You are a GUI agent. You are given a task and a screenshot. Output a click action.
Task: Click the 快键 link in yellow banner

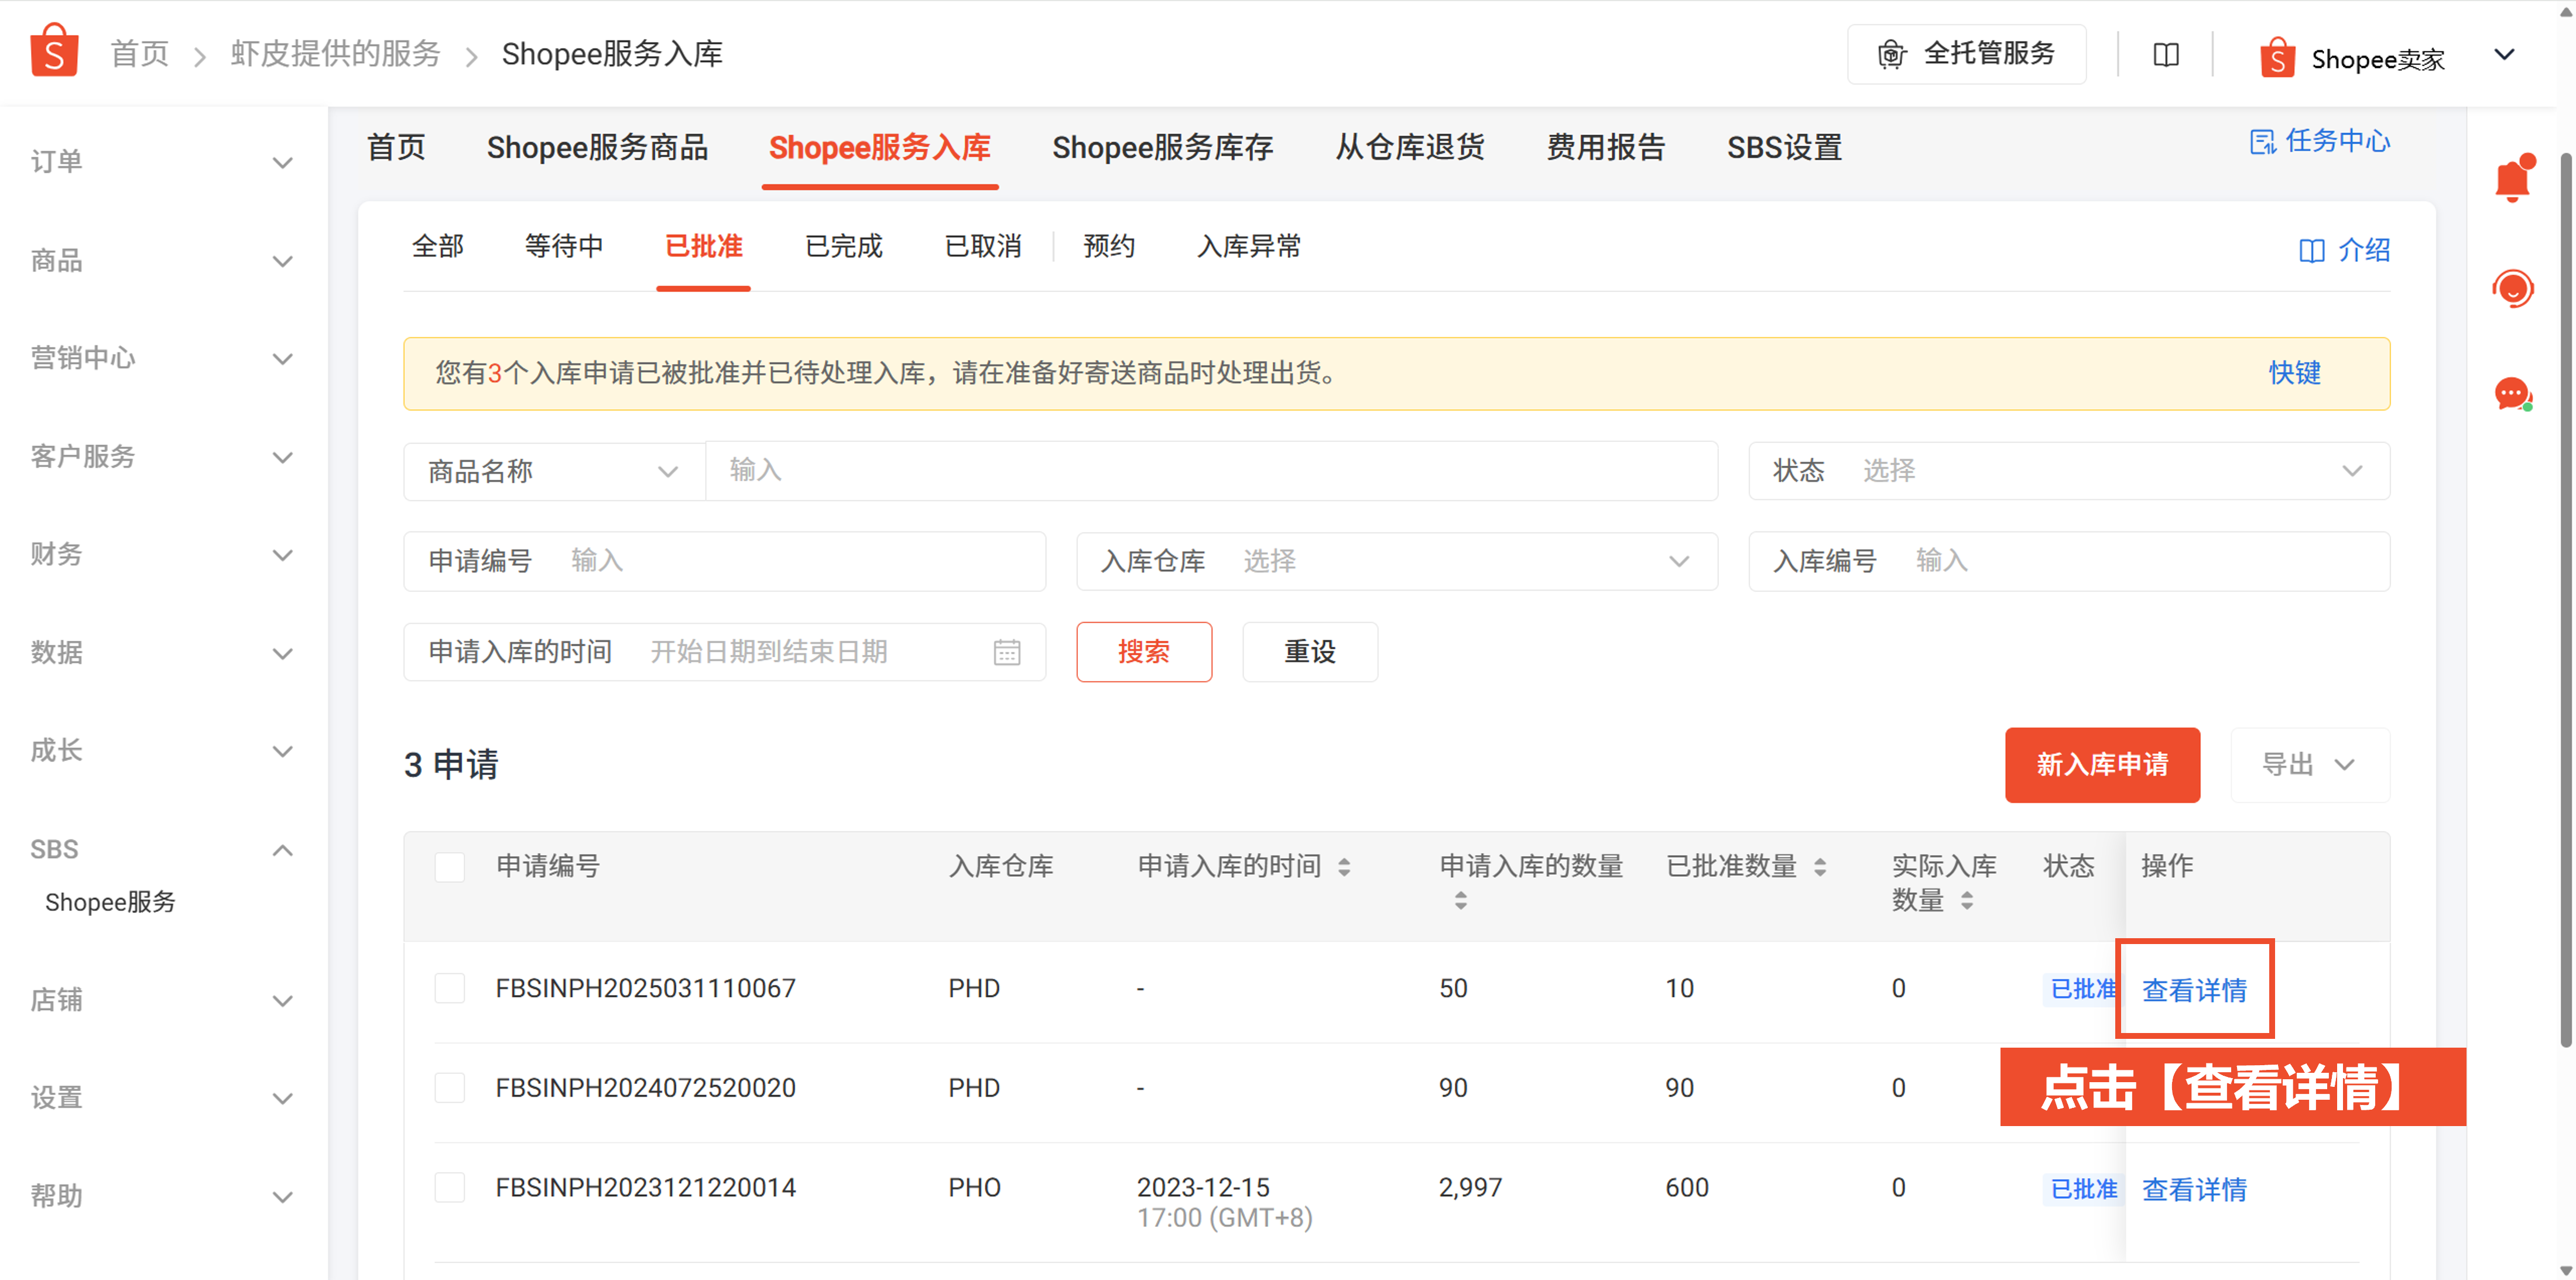point(2294,373)
